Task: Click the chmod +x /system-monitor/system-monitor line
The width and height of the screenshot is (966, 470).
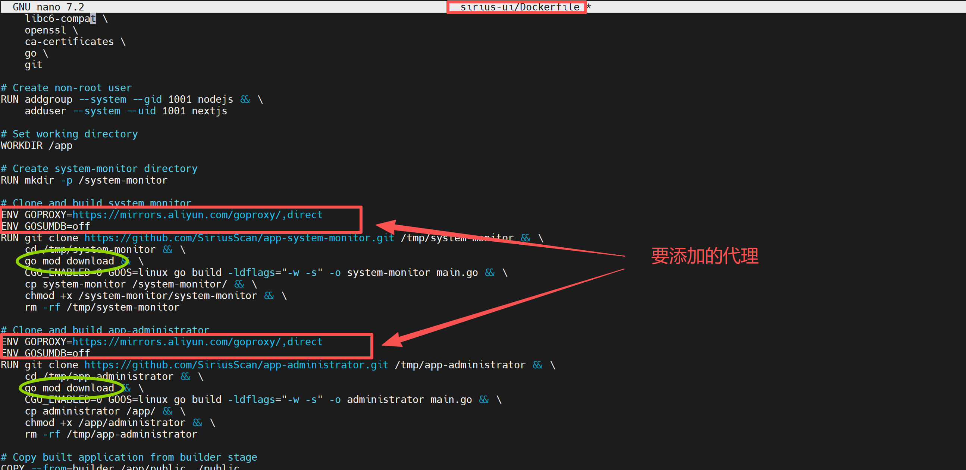Action: 141,296
